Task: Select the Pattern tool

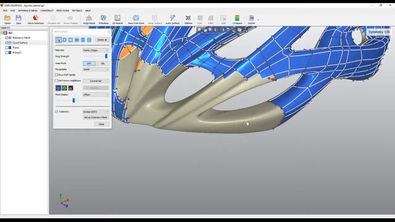Action: [188, 19]
